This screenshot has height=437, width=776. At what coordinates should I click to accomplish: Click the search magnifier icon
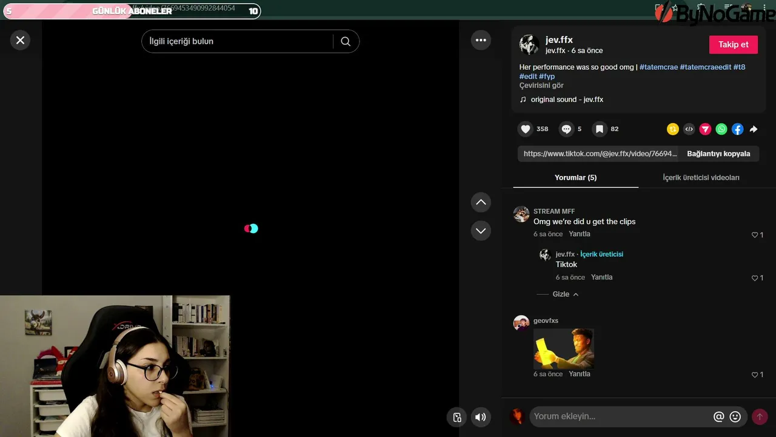pyautogui.click(x=346, y=41)
